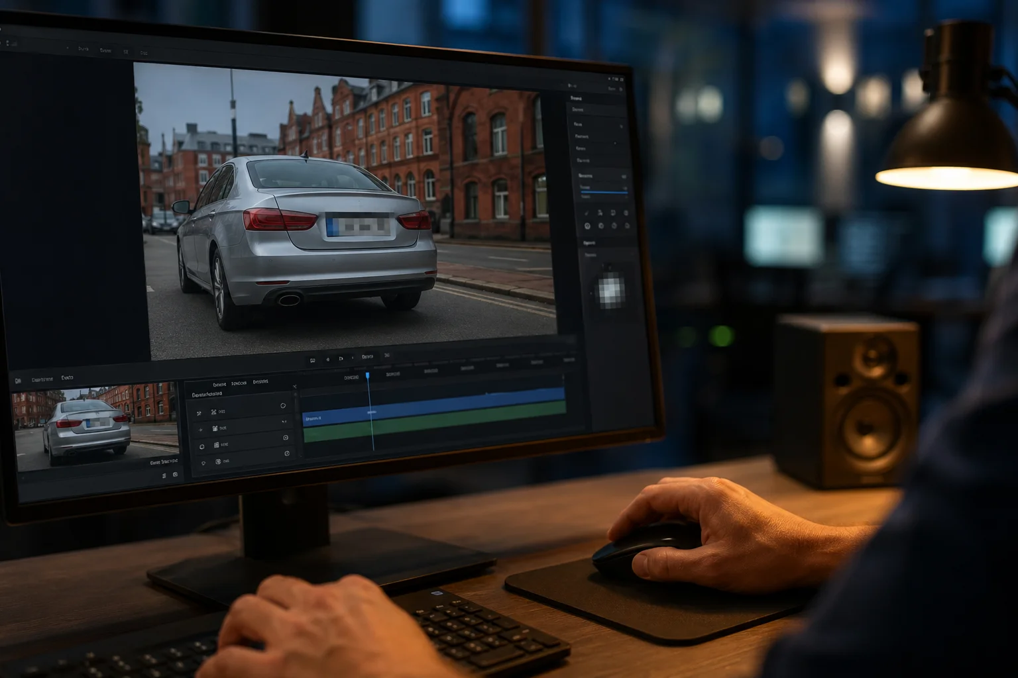Toggle the circle at the end of the third effect row

pyautogui.click(x=286, y=438)
